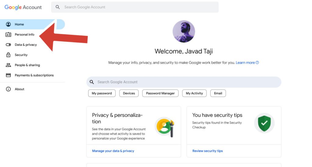Follow the Review security tips link
312x167 pixels.
coord(207,151)
